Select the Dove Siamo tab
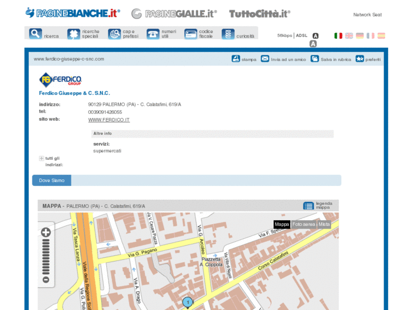This screenshot has height=310, width=413. (x=52, y=180)
